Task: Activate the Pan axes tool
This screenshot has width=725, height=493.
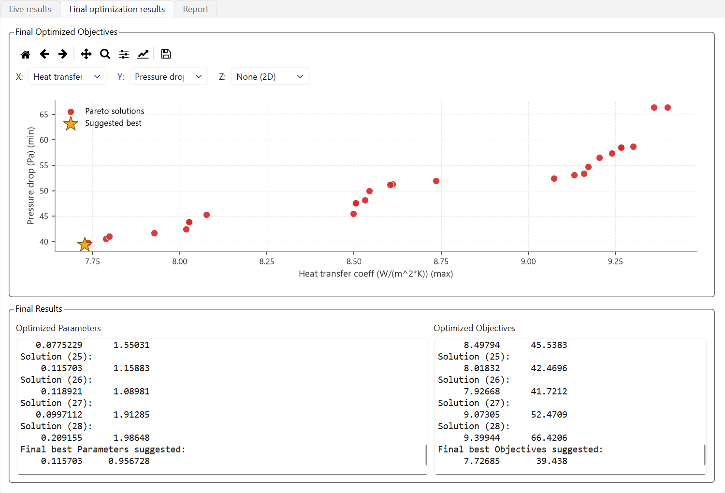Action: (x=86, y=54)
